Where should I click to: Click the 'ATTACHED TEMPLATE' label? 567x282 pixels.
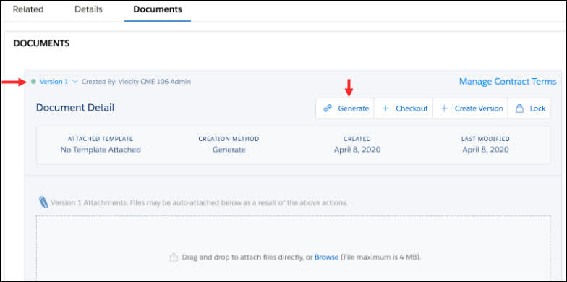click(101, 139)
